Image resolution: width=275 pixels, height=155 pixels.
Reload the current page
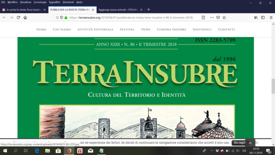(x=18, y=18)
